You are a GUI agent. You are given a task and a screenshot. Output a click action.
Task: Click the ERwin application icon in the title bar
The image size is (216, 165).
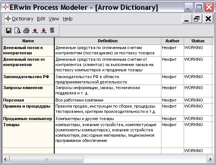pyautogui.click(x=5, y=7)
